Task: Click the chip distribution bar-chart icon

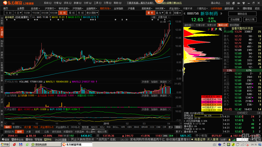Action: click(x=209, y=29)
